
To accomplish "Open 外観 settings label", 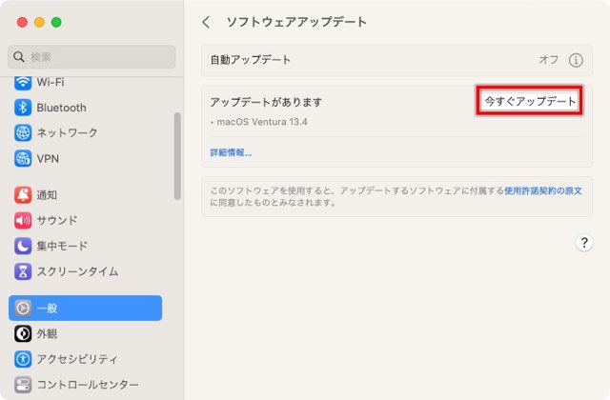I will pos(47,333).
